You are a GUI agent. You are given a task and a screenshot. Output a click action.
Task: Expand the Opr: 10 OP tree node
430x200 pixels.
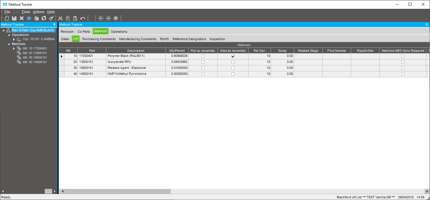(14, 39)
